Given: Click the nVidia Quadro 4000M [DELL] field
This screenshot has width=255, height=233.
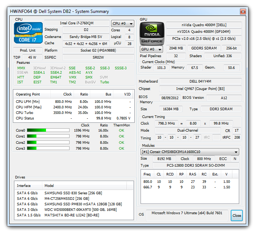Looking at the screenshot, I should tap(204, 25).
